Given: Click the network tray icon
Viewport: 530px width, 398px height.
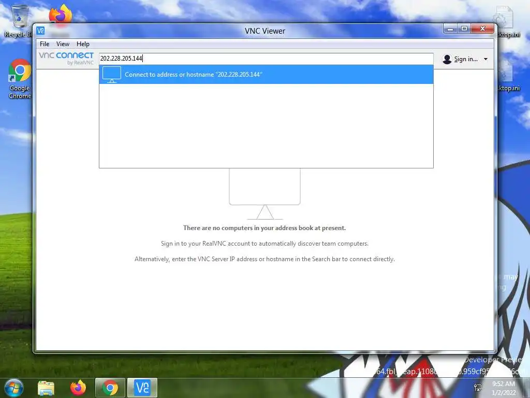Looking at the screenshot, I should [x=478, y=388].
